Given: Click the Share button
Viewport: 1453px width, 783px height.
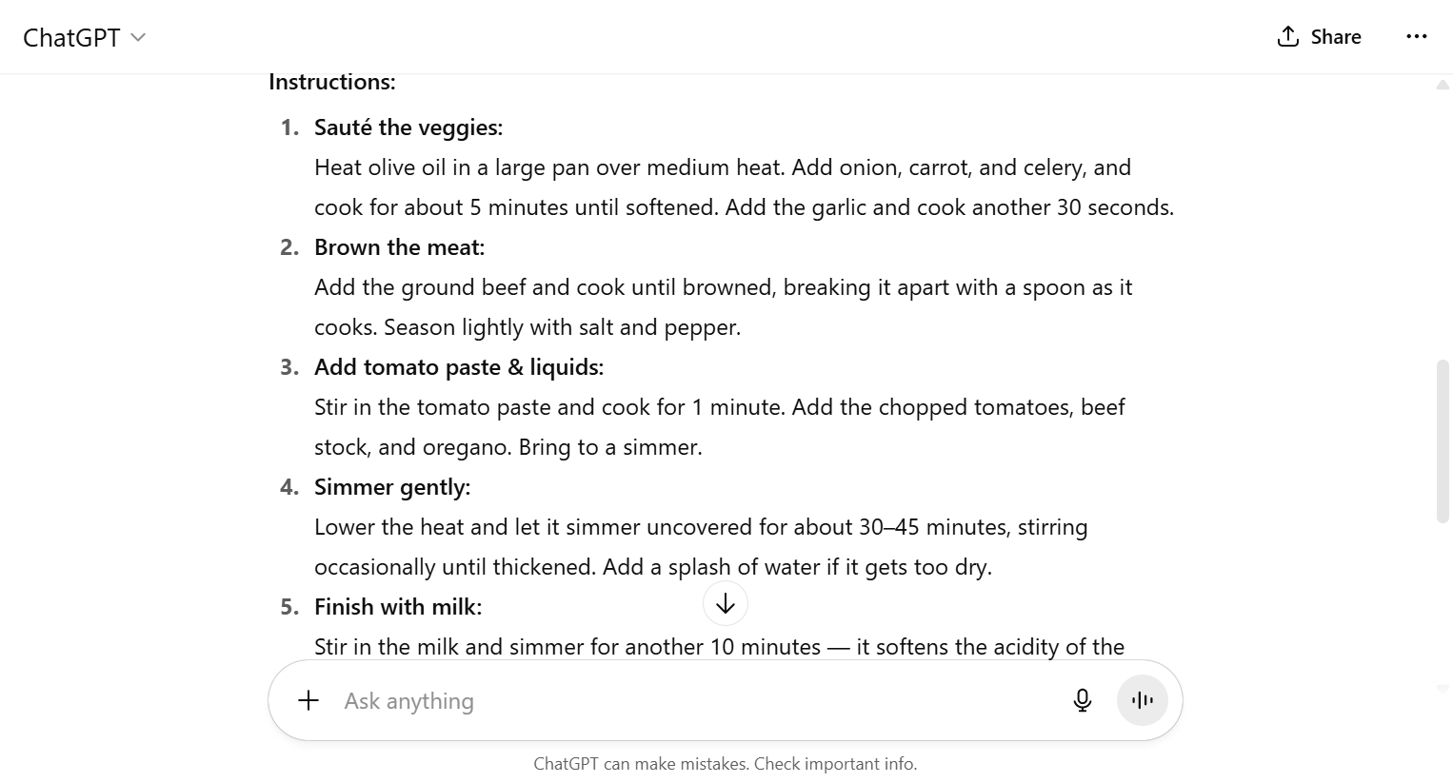Looking at the screenshot, I should click(x=1318, y=36).
